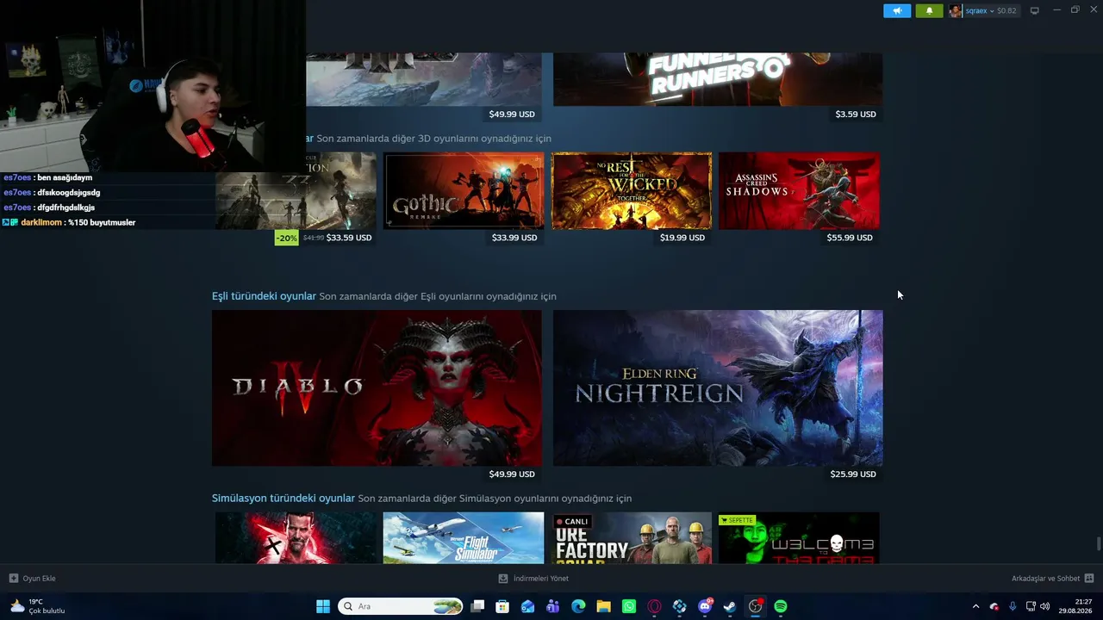Viewport: 1103px width, 620px height.
Task: Open the Funnel Runners game capsule
Action: point(718,79)
